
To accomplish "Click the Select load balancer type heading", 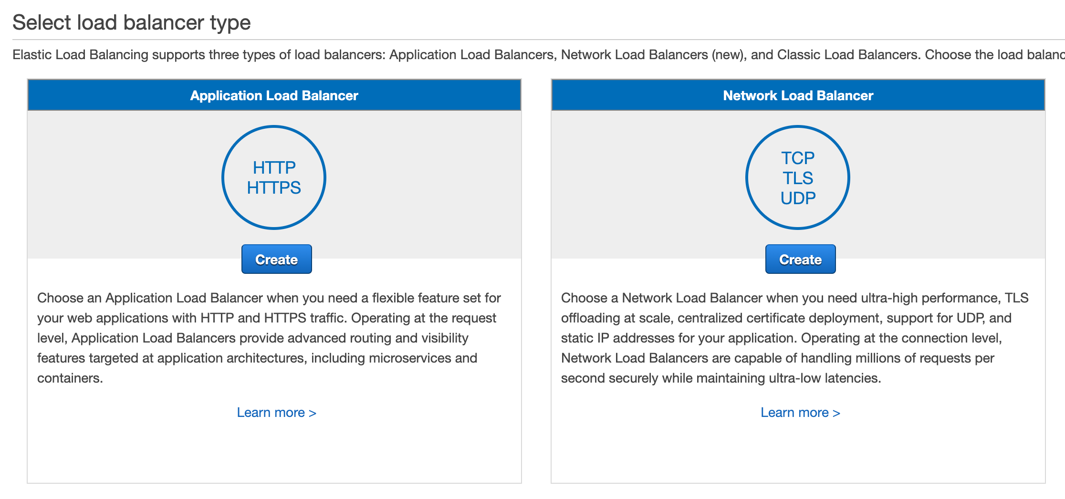I will (x=131, y=22).
